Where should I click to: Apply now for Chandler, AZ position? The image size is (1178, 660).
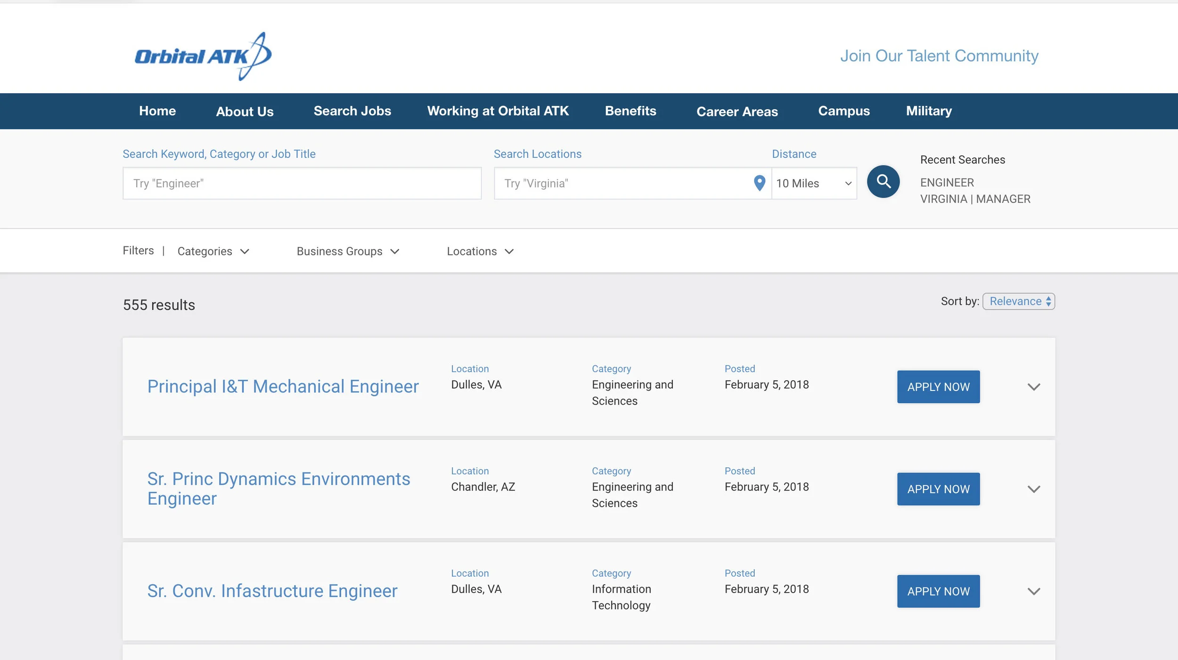click(938, 489)
